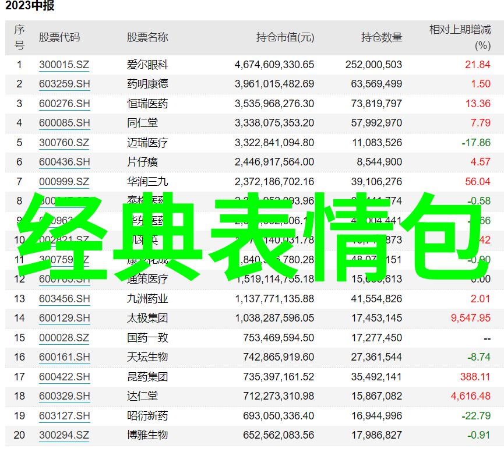Click percentage change -22.79

pyautogui.click(x=476, y=416)
